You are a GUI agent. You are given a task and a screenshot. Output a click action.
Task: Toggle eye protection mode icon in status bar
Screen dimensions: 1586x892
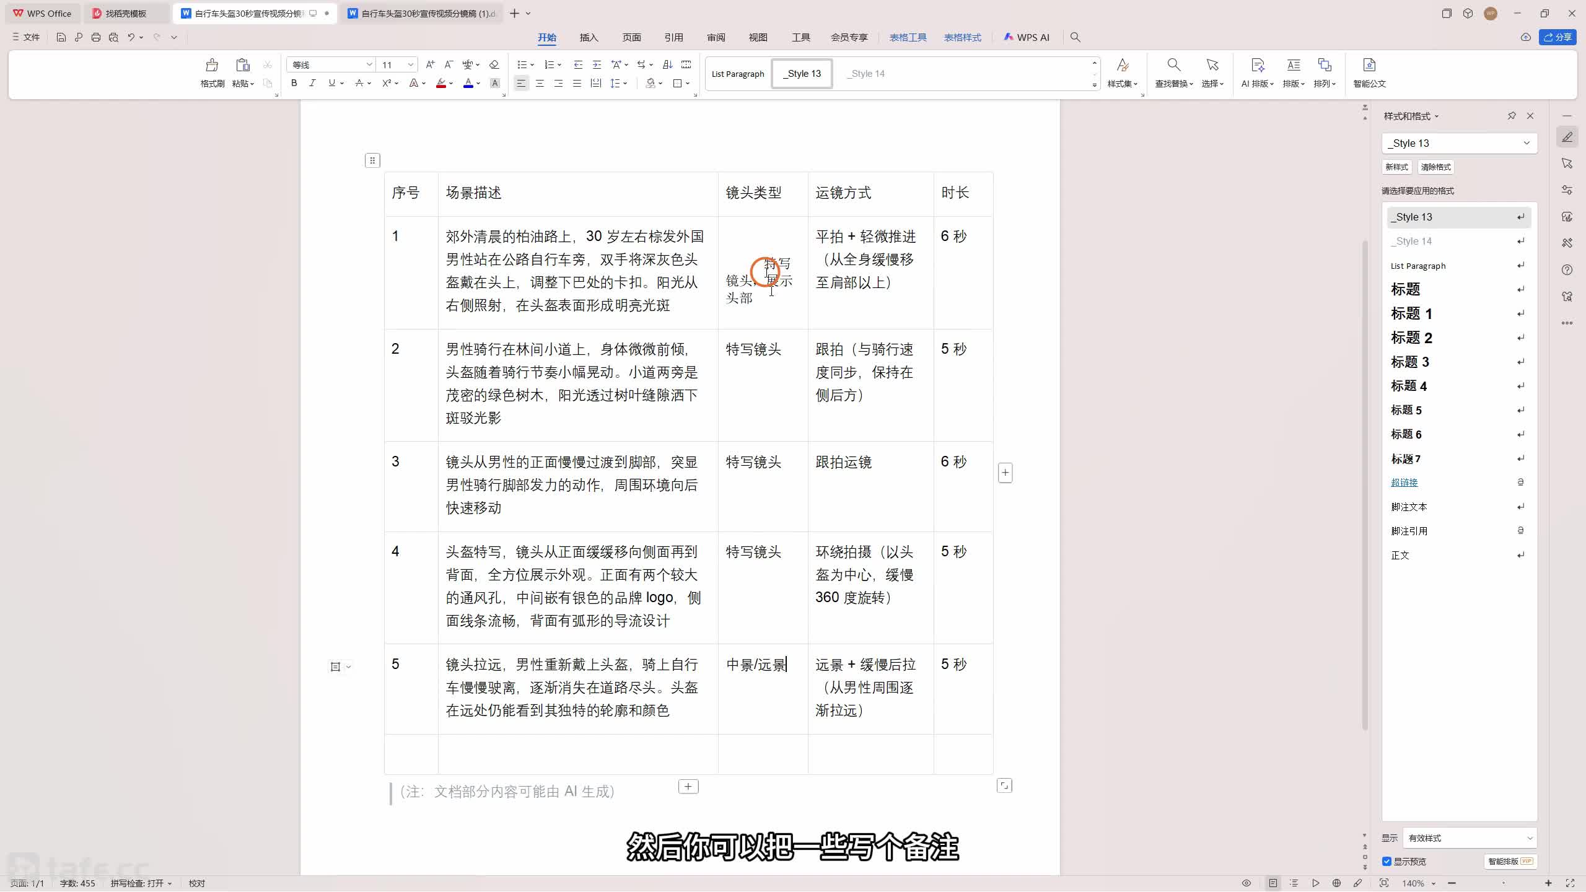[1246, 883]
